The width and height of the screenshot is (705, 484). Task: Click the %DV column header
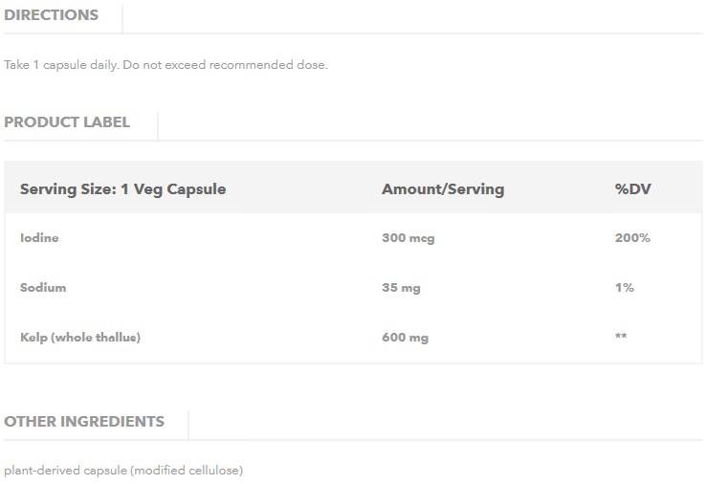click(x=632, y=189)
